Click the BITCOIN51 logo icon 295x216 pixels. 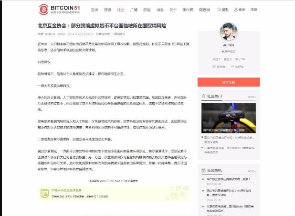pos(43,10)
